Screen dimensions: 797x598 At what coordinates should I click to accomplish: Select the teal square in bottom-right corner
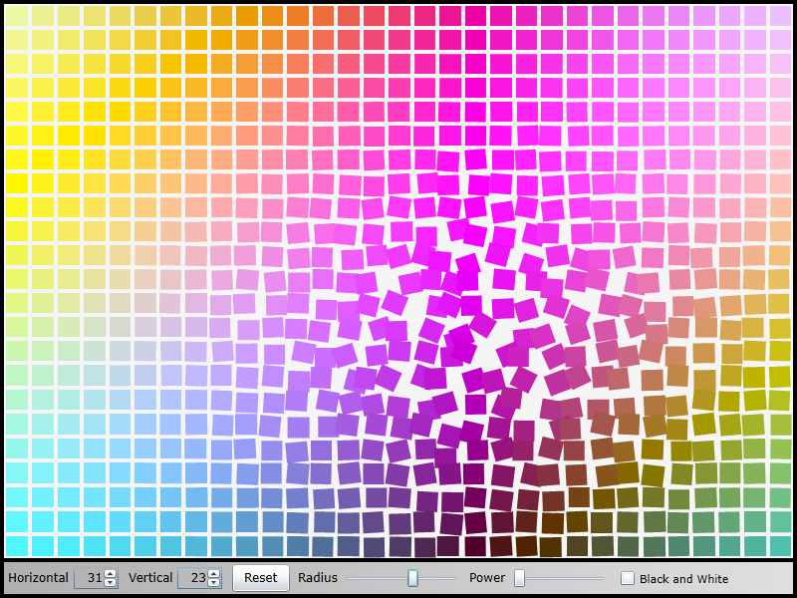(781, 546)
